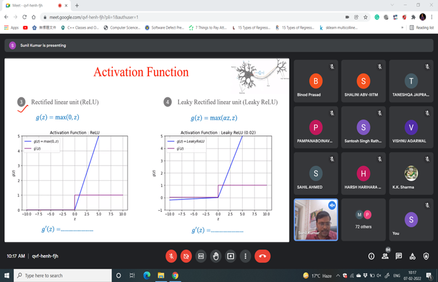Click the Windows taskbar search box
The height and width of the screenshot is (282, 438).
click(x=60, y=275)
